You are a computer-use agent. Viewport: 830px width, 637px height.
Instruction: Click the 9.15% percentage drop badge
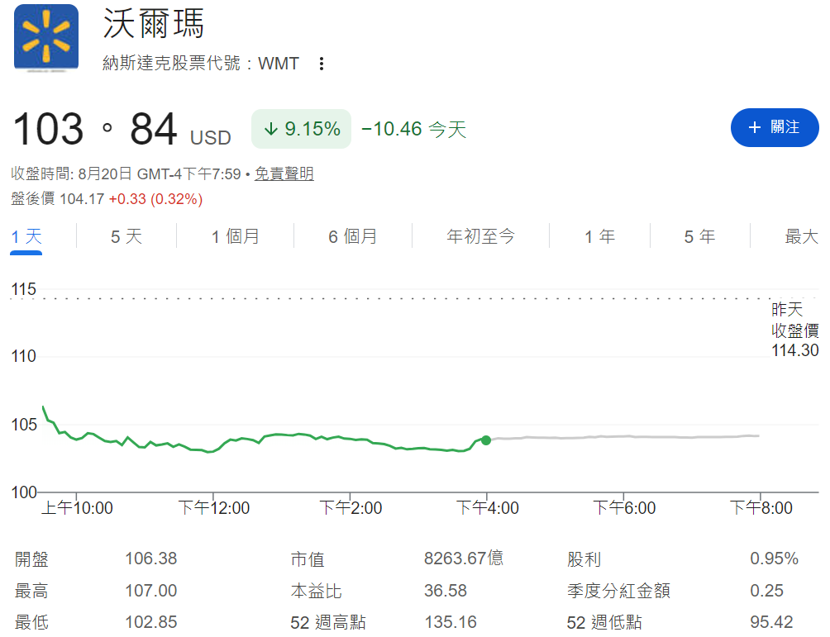coord(301,129)
